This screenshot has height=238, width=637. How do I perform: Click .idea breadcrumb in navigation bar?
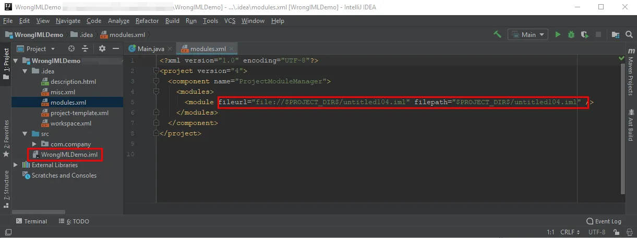click(82, 35)
